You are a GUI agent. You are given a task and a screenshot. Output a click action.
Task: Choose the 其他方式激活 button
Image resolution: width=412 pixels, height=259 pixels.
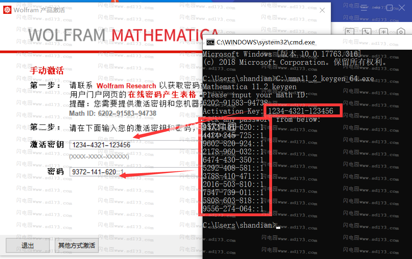[x=76, y=245]
